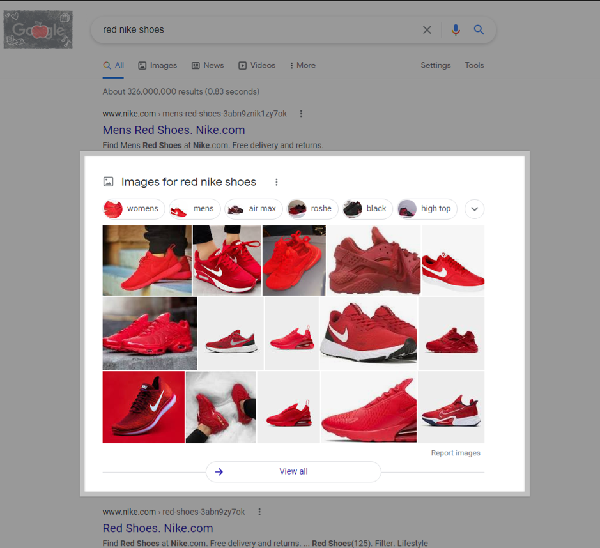The height and width of the screenshot is (548, 600).
Task: Filter images by the 'air max' chip
Action: click(253, 209)
